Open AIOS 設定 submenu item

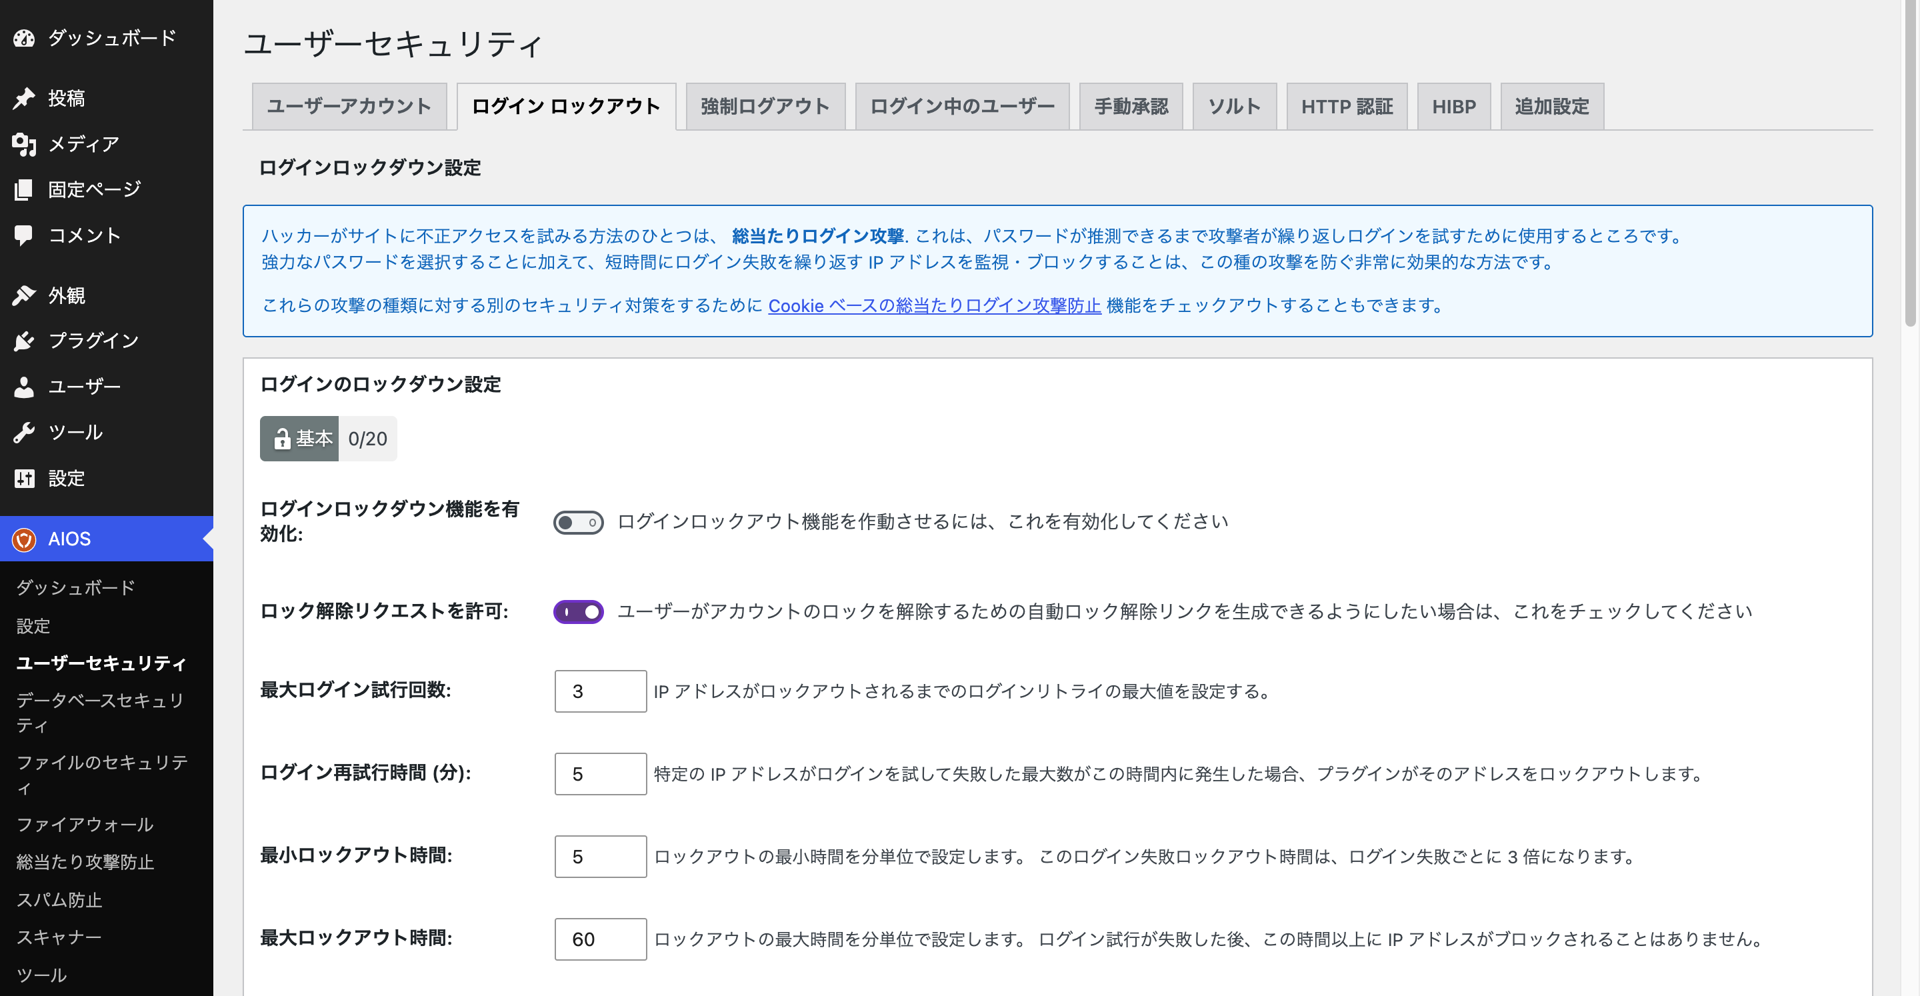click(x=33, y=626)
